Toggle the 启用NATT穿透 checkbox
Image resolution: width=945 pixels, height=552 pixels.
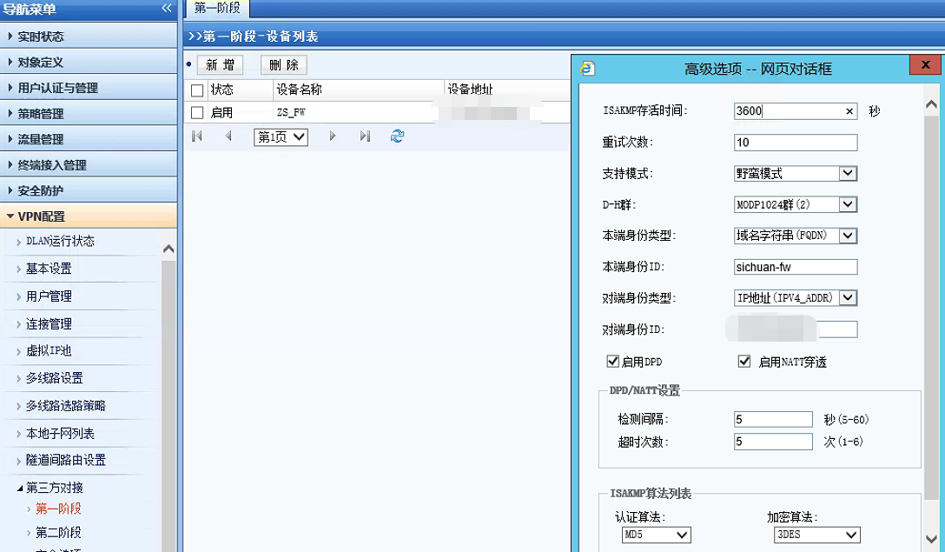[744, 362]
